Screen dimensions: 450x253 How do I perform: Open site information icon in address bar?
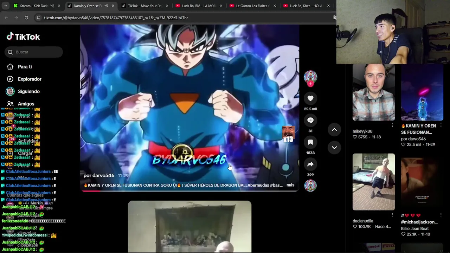click(38, 18)
